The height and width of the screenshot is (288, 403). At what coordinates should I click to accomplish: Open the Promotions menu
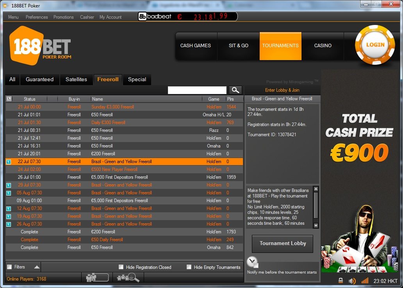click(x=64, y=17)
